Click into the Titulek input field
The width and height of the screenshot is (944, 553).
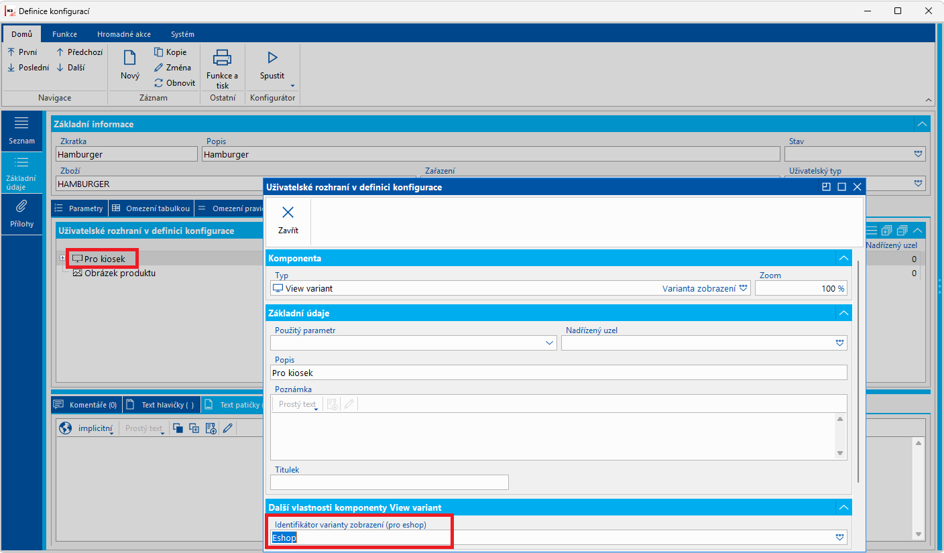click(390, 482)
